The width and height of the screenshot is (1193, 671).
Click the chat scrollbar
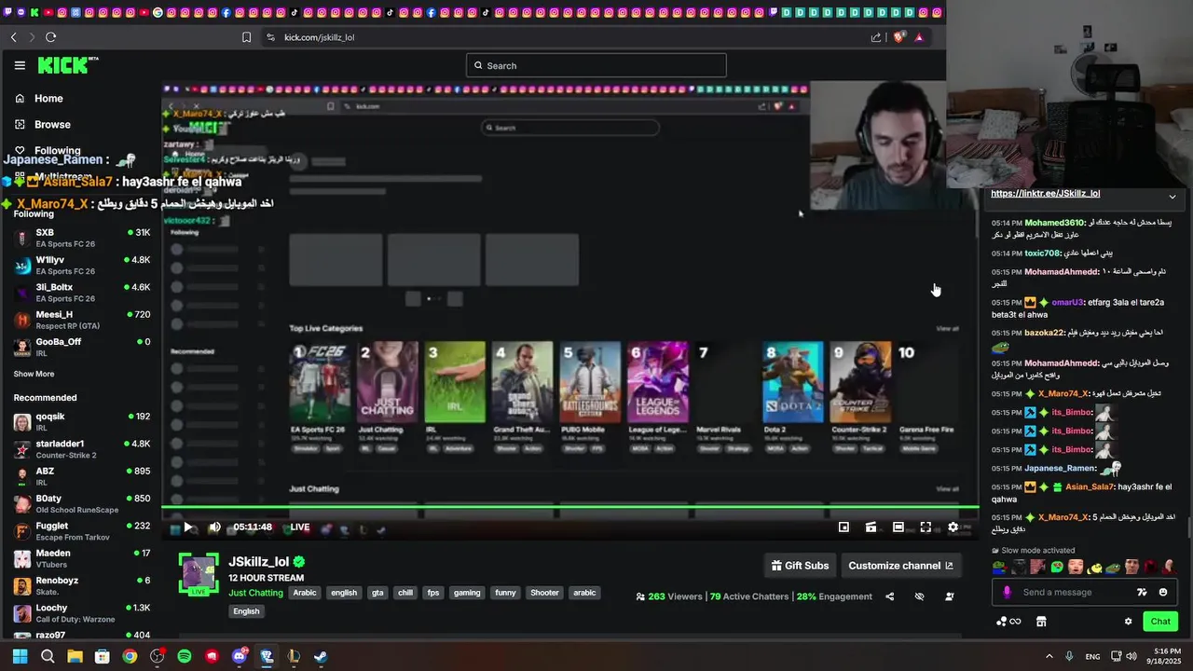[x=1188, y=527]
